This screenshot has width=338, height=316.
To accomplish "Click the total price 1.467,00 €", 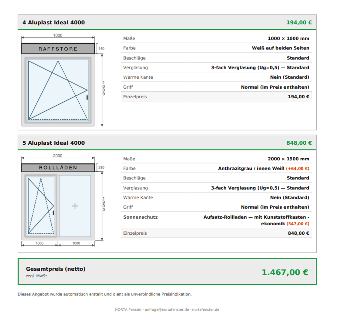I will point(284,273).
